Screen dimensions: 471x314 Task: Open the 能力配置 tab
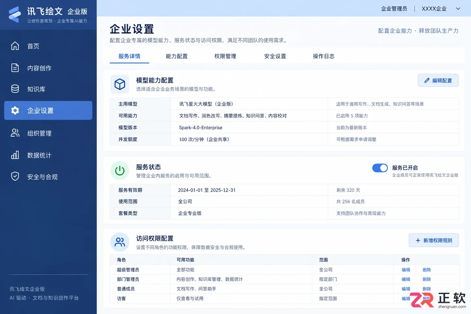[x=177, y=56]
